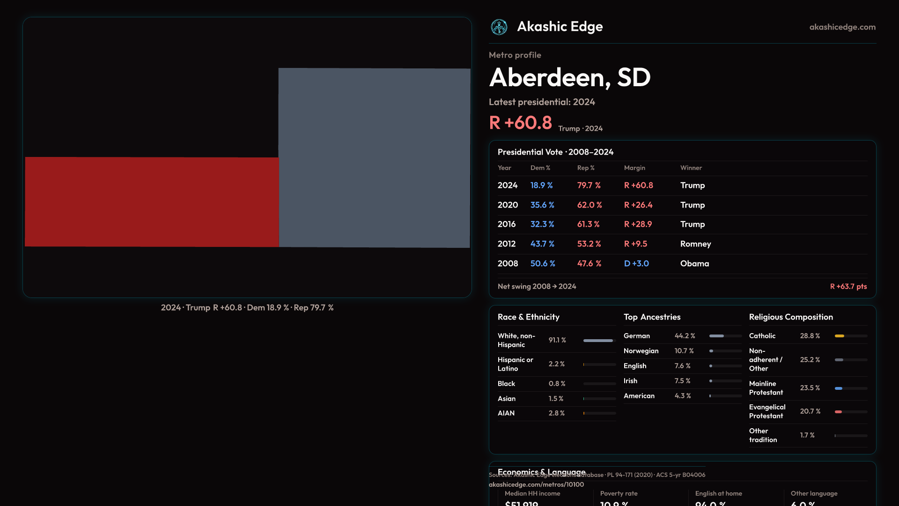Click the Economics & Language section heading
Viewport: 899px width, 506px height.
pos(541,471)
